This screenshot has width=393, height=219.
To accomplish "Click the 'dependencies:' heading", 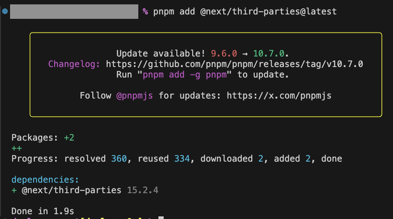I will (45, 180).
